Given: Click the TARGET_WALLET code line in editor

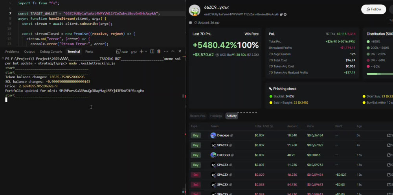Looking at the screenshot, I should coord(89,13).
